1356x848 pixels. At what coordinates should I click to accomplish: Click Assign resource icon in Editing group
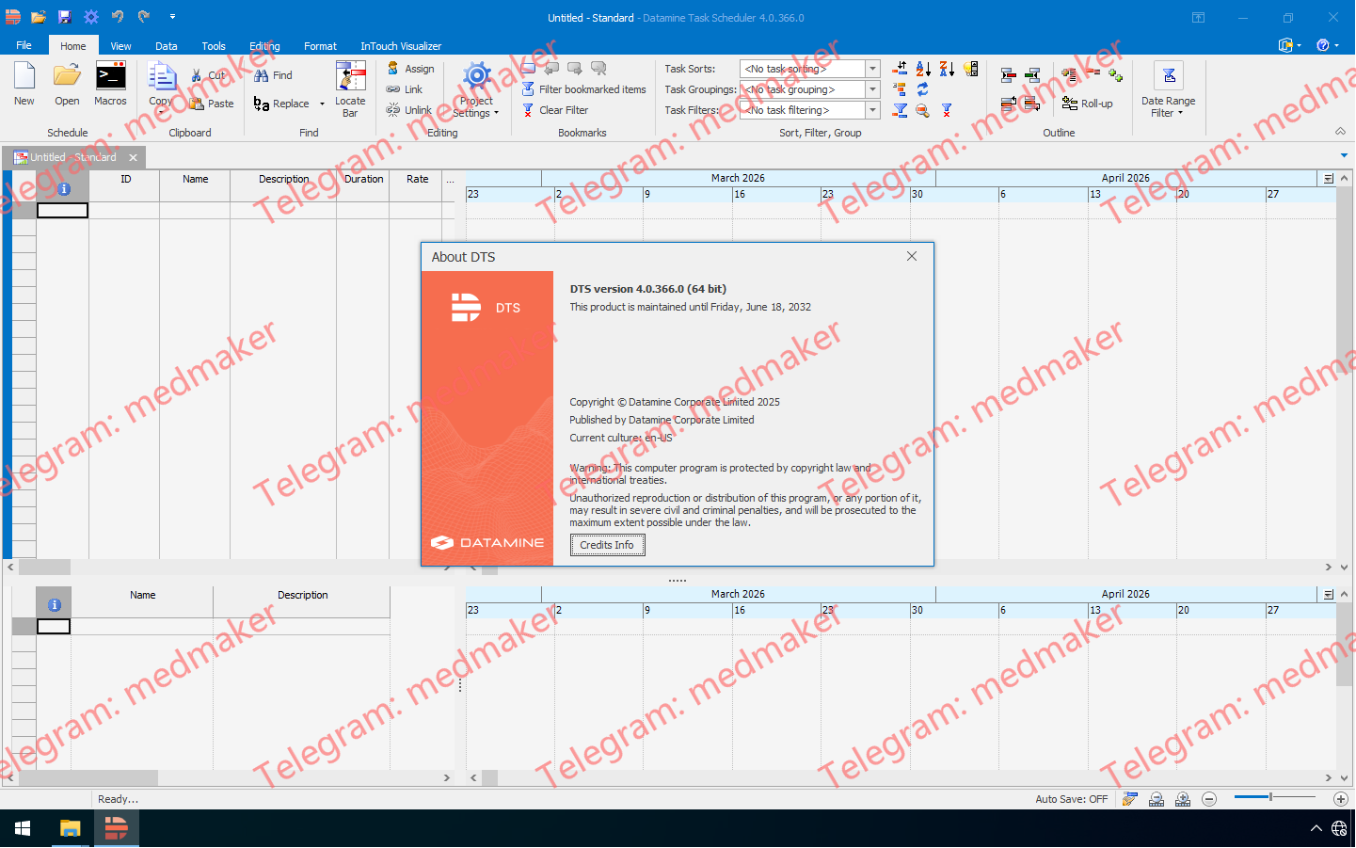pyautogui.click(x=393, y=69)
